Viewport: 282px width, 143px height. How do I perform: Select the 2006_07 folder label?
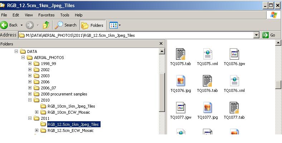(x=48, y=88)
